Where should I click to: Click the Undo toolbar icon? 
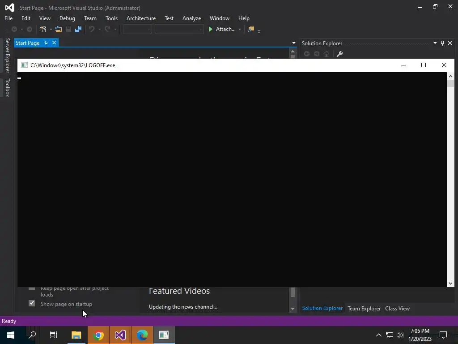point(92,29)
